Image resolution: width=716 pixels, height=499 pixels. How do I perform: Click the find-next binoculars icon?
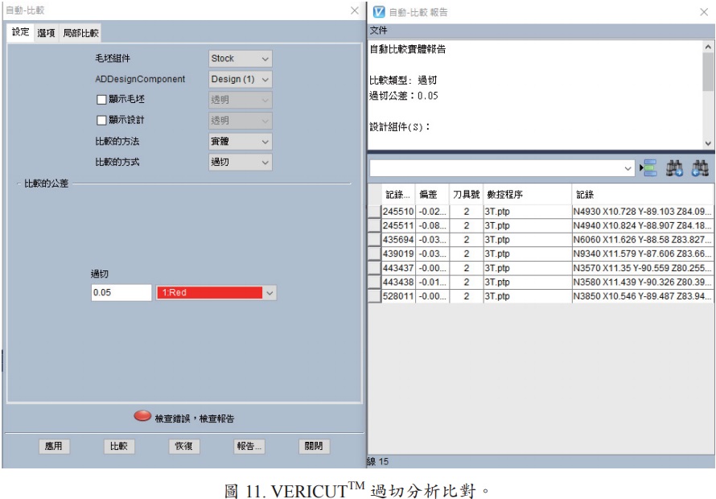click(674, 168)
